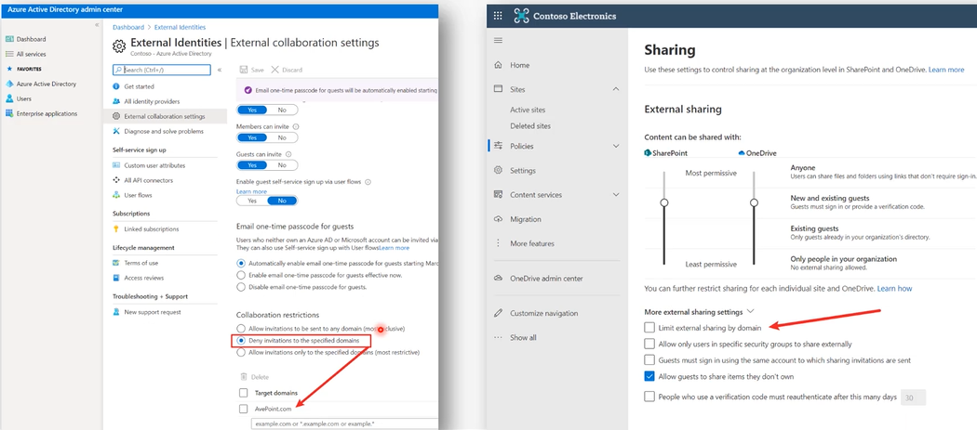Image resolution: width=977 pixels, height=430 pixels.
Task: Adjust the SharePoint sharing level slider handle
Action: [664, 202]
